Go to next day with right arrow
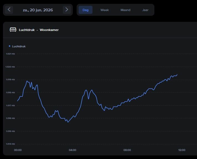197x159 pixels. pos(67,10)
